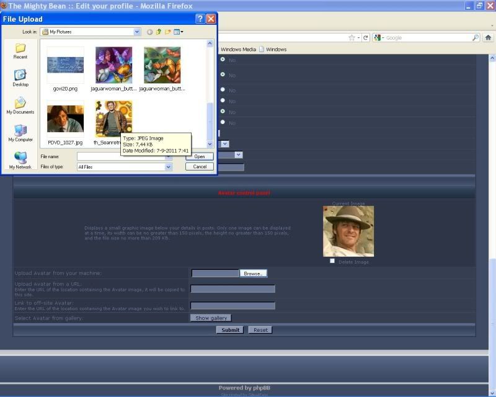
Task: Select the th_Seanretro image thumbnail
Action: click(113, 118)
